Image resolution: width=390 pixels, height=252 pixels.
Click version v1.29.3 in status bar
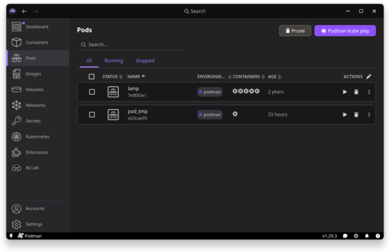tap(330, 236)
